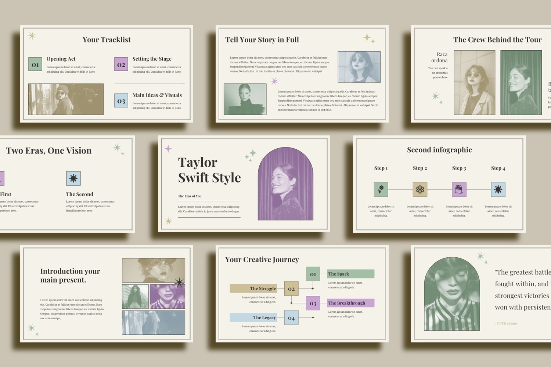Click the Two Eras, One Vision heading
Screen dimensions: 551x367
coord(48,150)
